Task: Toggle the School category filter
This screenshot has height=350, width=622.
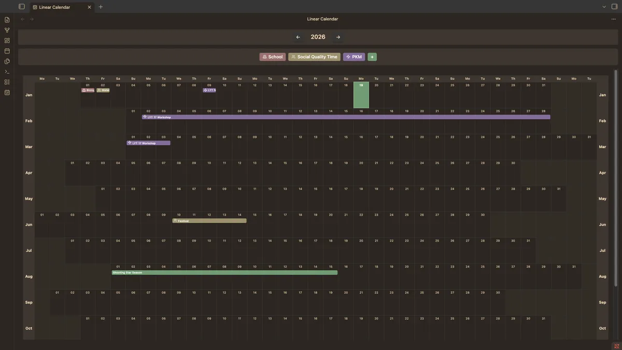Action: coord(273,57)
